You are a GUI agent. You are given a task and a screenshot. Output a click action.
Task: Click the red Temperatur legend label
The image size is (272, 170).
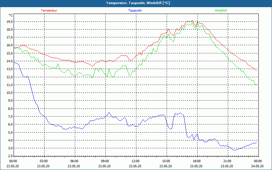click(49, 11)
